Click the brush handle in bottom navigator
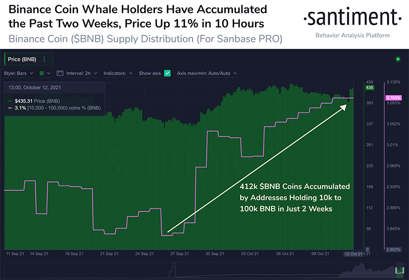This screenshot has width=409, height=280. click(x=399, y=270)
